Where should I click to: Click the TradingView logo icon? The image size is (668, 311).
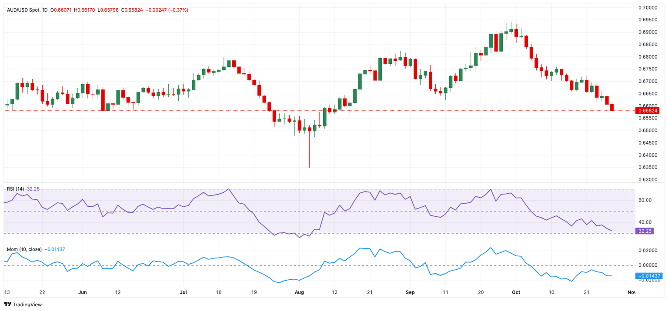[7, 304]
